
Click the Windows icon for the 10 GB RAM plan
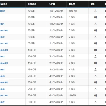click(x=96, y=96)
